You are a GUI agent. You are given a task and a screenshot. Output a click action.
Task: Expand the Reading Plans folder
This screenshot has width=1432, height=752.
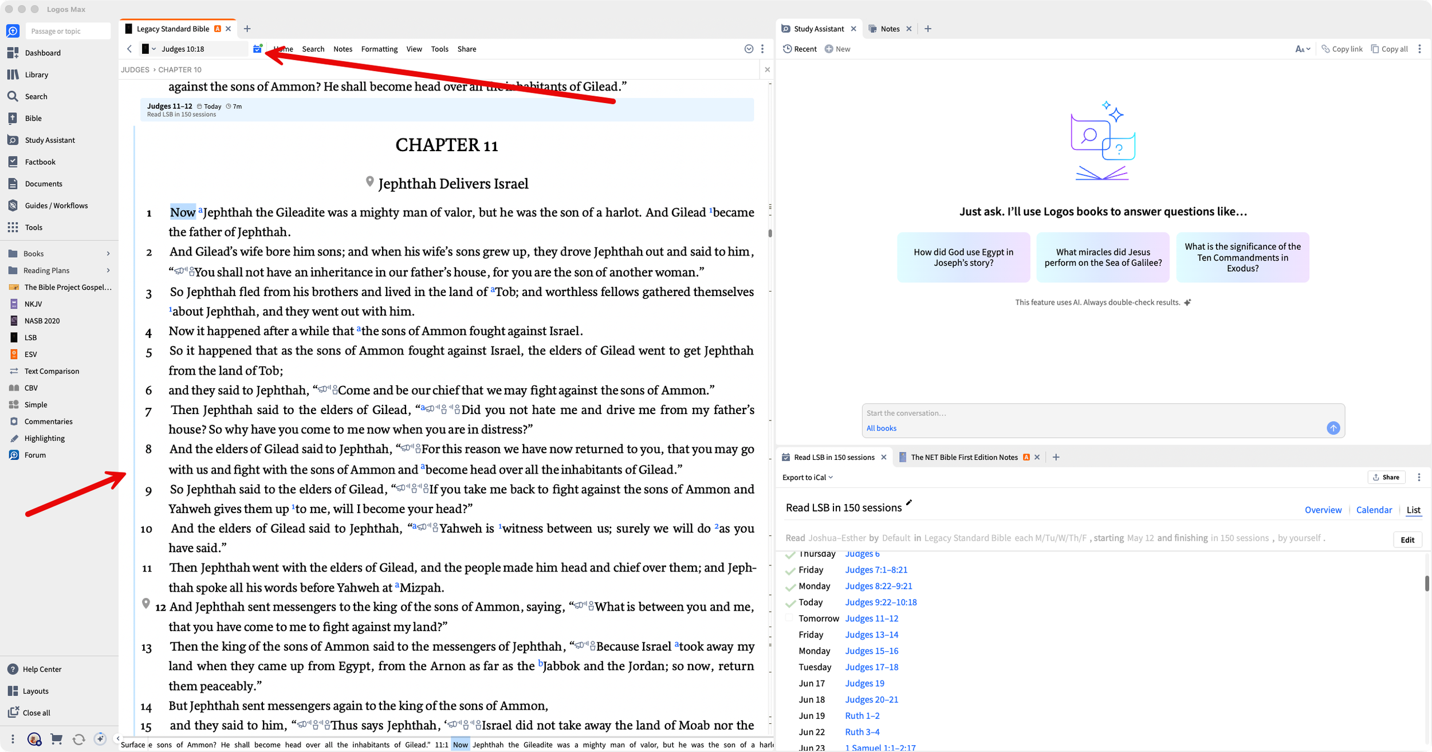(x=108, y=270)
